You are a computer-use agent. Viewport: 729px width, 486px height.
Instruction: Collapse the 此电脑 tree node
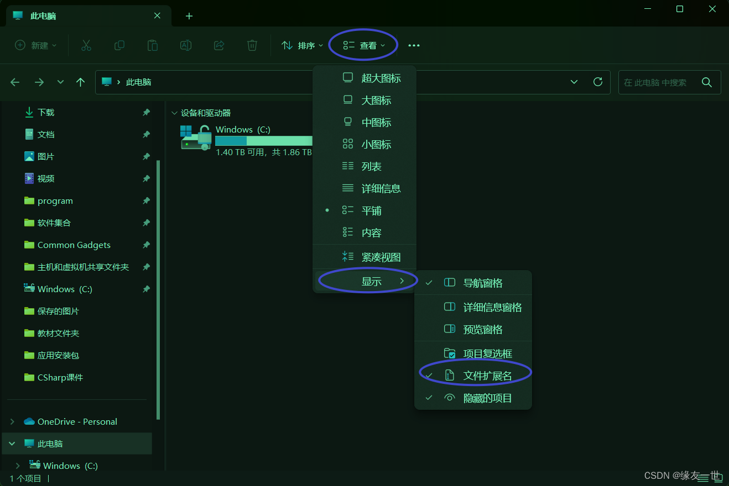pos(12,443)
